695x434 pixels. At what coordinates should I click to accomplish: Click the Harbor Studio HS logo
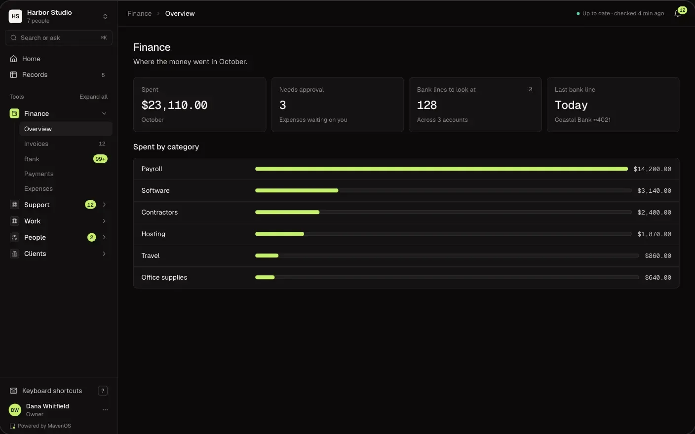[15, 16]
